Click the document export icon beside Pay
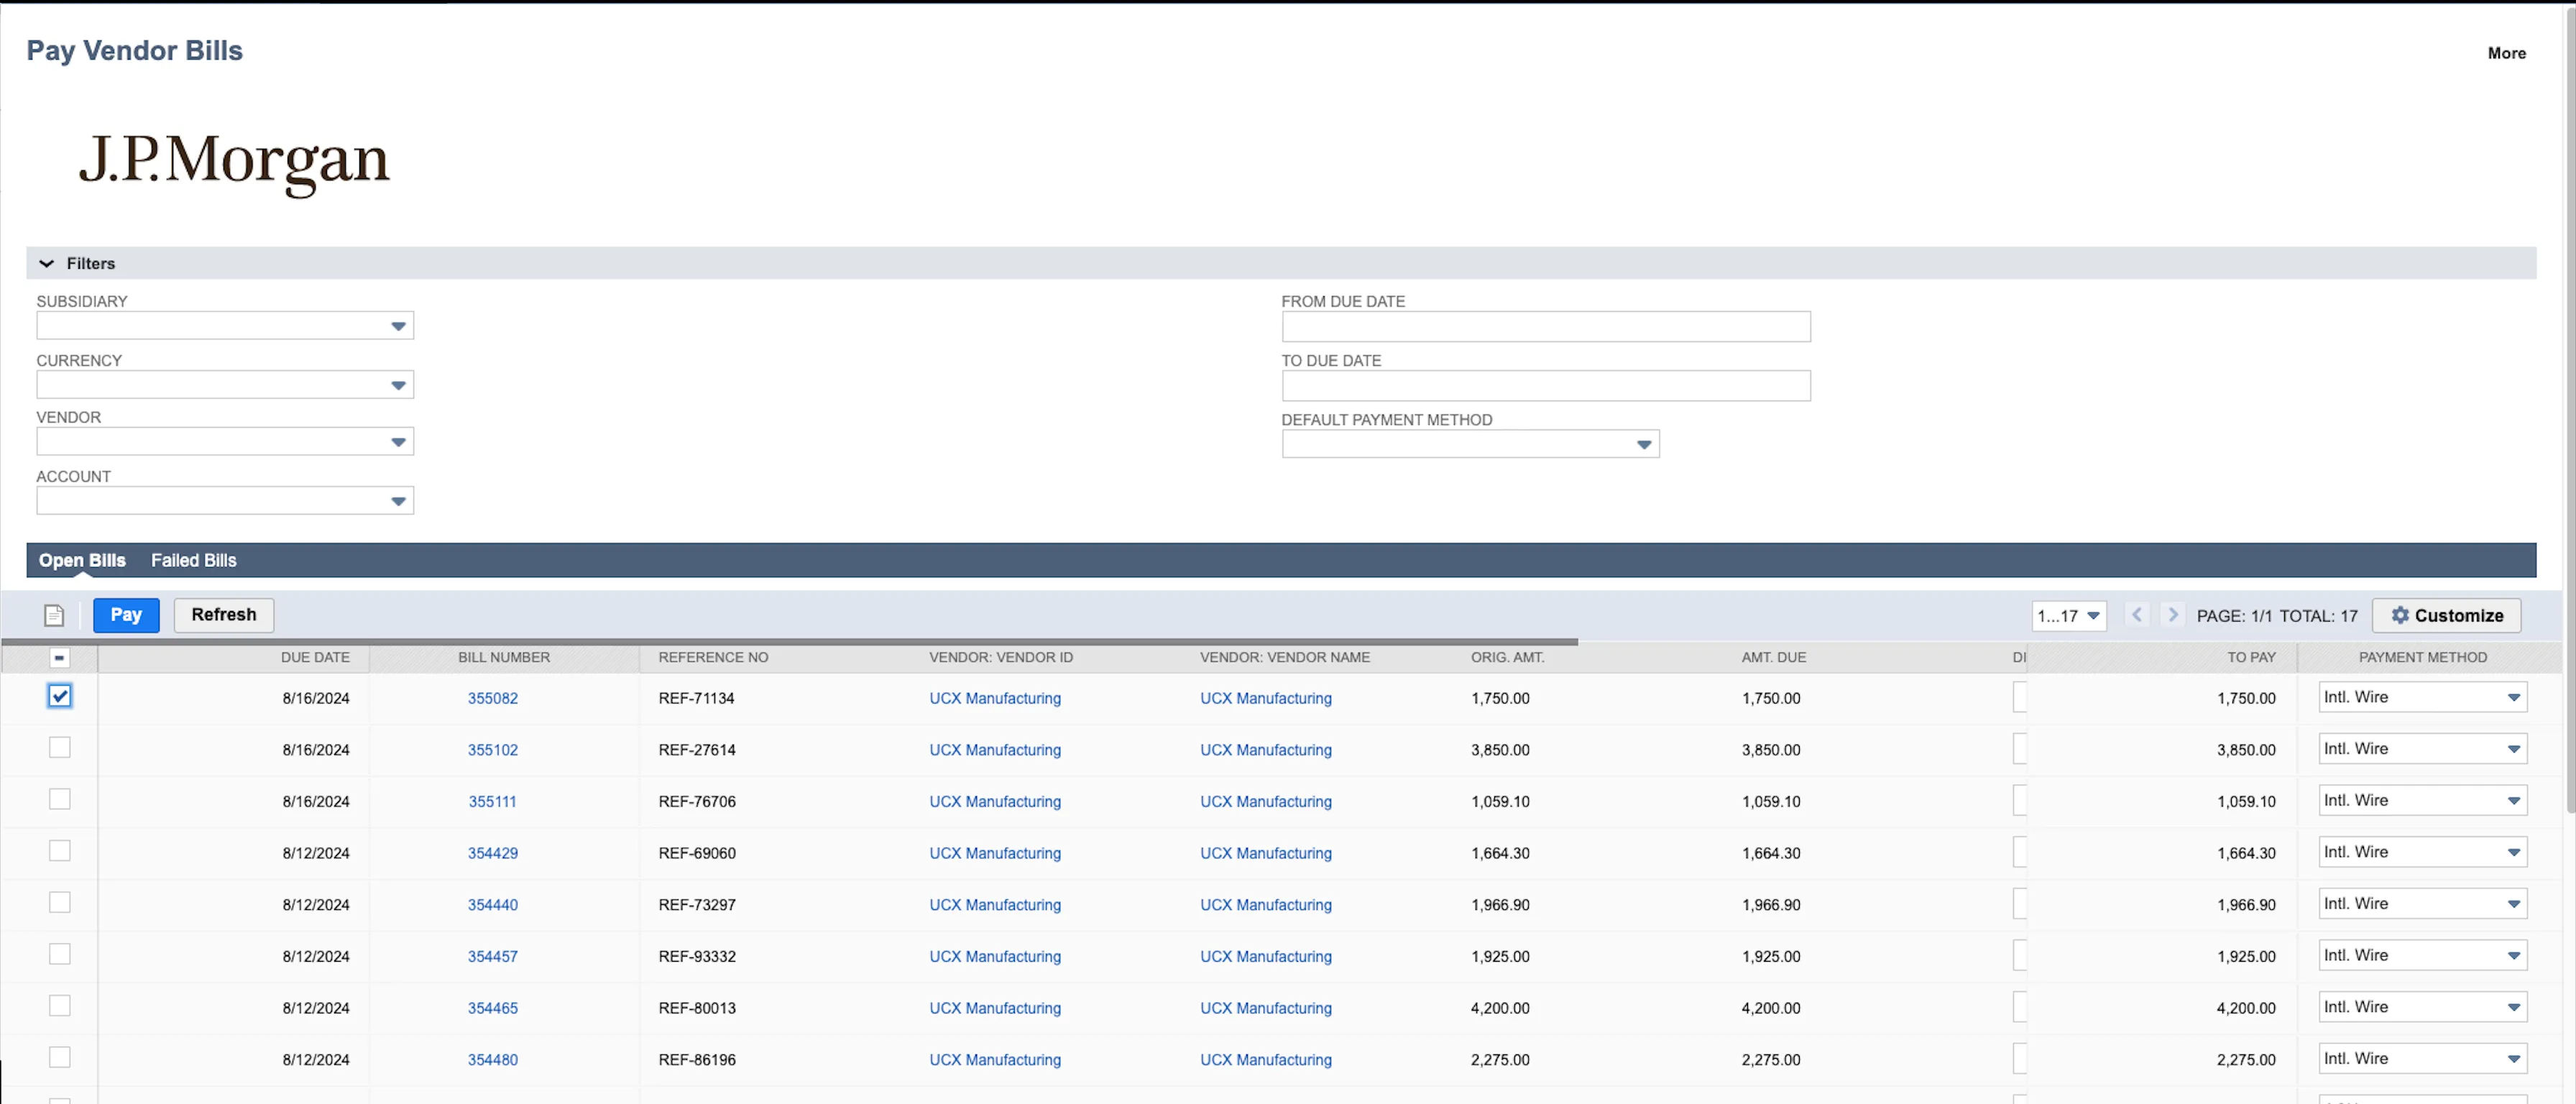This screenshot has height=1104, width=2576. (x=54, y=615)
